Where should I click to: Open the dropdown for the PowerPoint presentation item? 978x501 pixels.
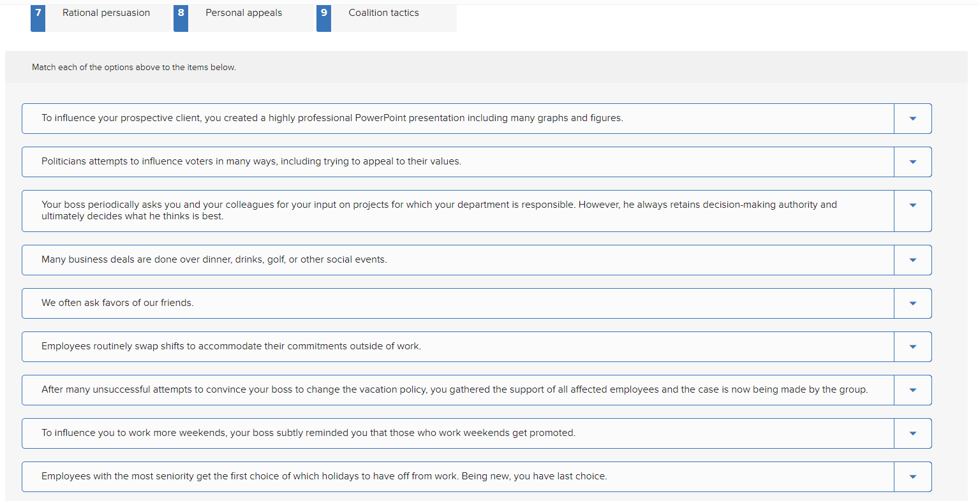click(x=912, y=118)
